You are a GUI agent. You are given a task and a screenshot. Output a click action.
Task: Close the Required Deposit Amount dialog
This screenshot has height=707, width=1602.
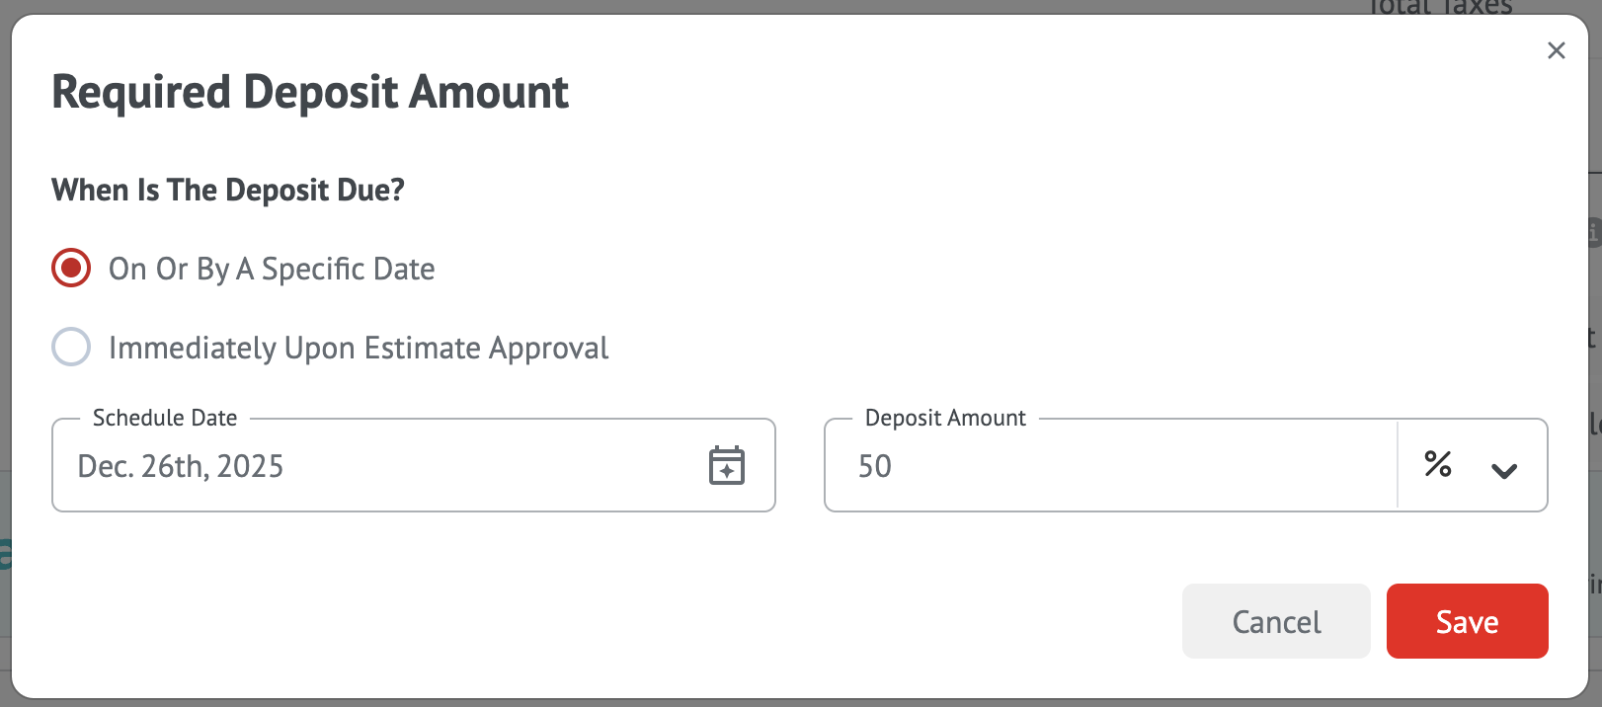1556,50
